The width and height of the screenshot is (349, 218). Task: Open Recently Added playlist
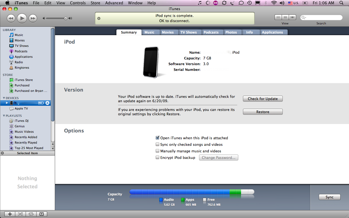pyautogui.click(x=26, y=137)
